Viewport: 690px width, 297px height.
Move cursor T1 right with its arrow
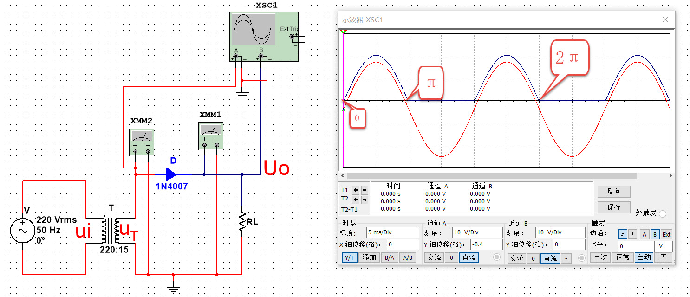click(x=365, y=190)
